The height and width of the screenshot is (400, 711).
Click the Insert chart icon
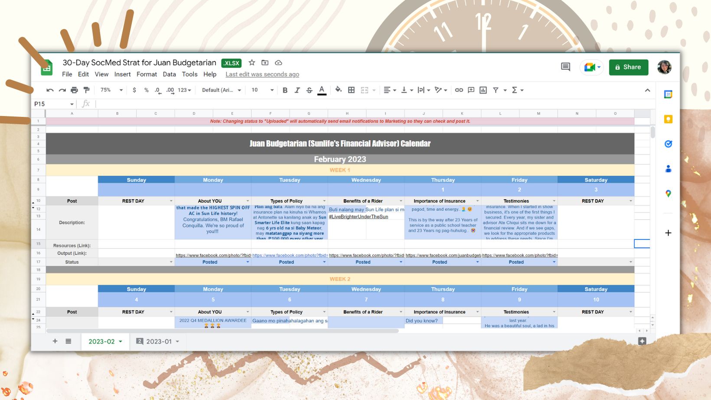pyautogui.click(x=483, y=90)
